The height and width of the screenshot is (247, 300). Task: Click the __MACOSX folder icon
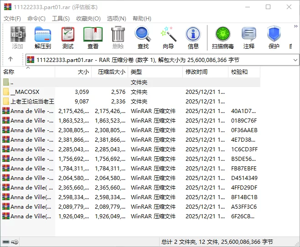click(x=6, y=92)
